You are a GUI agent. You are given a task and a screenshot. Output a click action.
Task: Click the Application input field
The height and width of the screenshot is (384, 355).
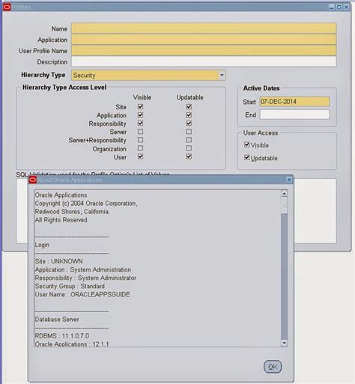pyautogui.click(x=204, y=40)
